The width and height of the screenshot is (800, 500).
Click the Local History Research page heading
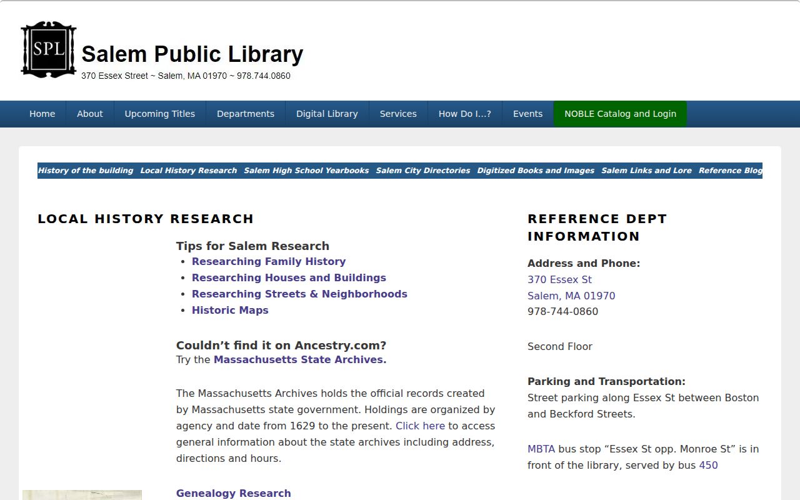[x=146, y=219]
